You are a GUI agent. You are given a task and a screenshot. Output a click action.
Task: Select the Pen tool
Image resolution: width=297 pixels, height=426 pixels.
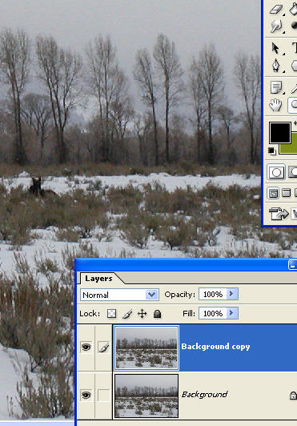click(276, 66)
